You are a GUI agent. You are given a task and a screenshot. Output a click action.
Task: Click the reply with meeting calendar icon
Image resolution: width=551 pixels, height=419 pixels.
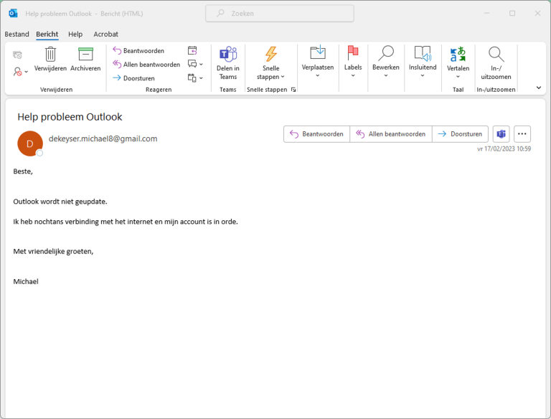tap(192, 51)
